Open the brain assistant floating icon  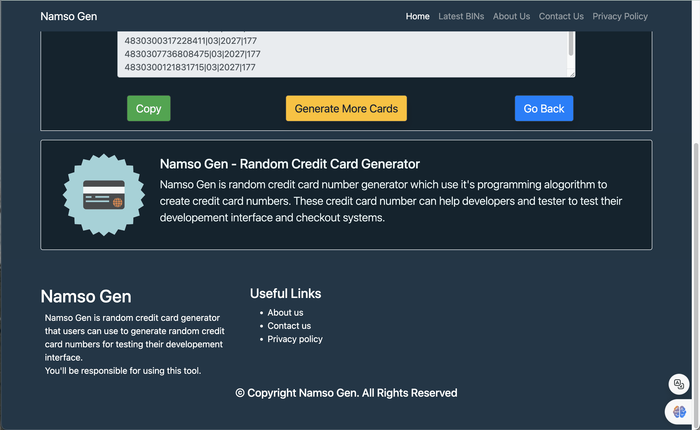(x=679, y=412)
